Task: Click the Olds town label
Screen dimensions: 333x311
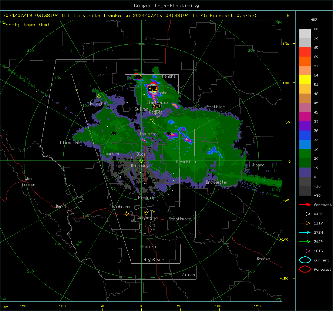Action: [x=141, y=154]
